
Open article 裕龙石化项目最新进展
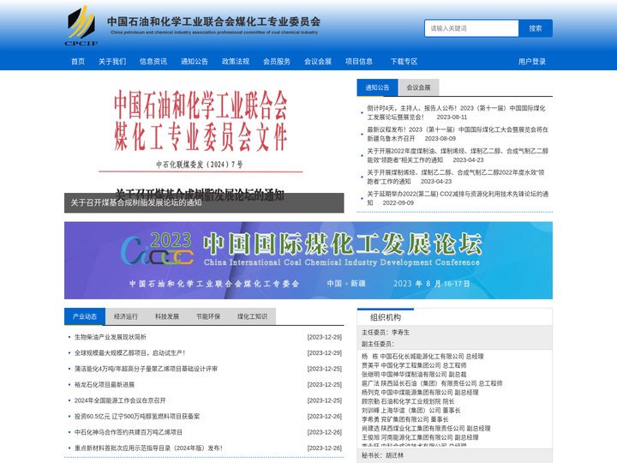(x=105, y=385)
